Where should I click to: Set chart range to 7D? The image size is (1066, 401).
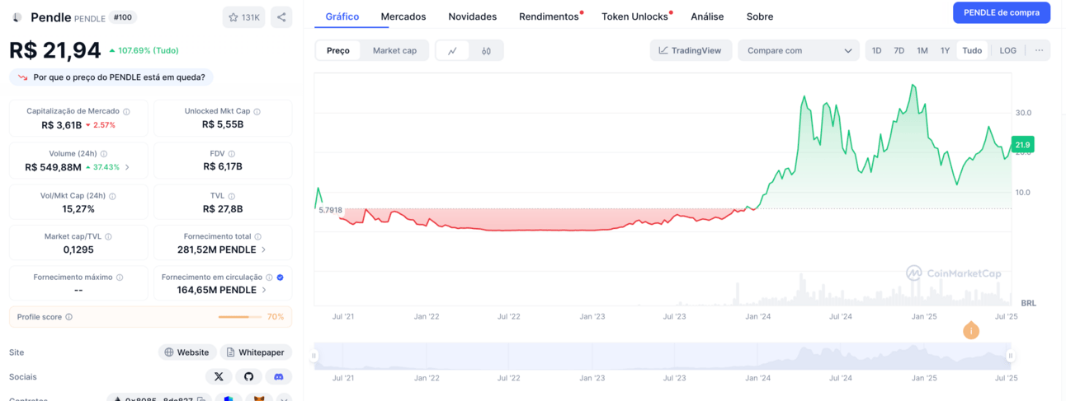[899, 50]
